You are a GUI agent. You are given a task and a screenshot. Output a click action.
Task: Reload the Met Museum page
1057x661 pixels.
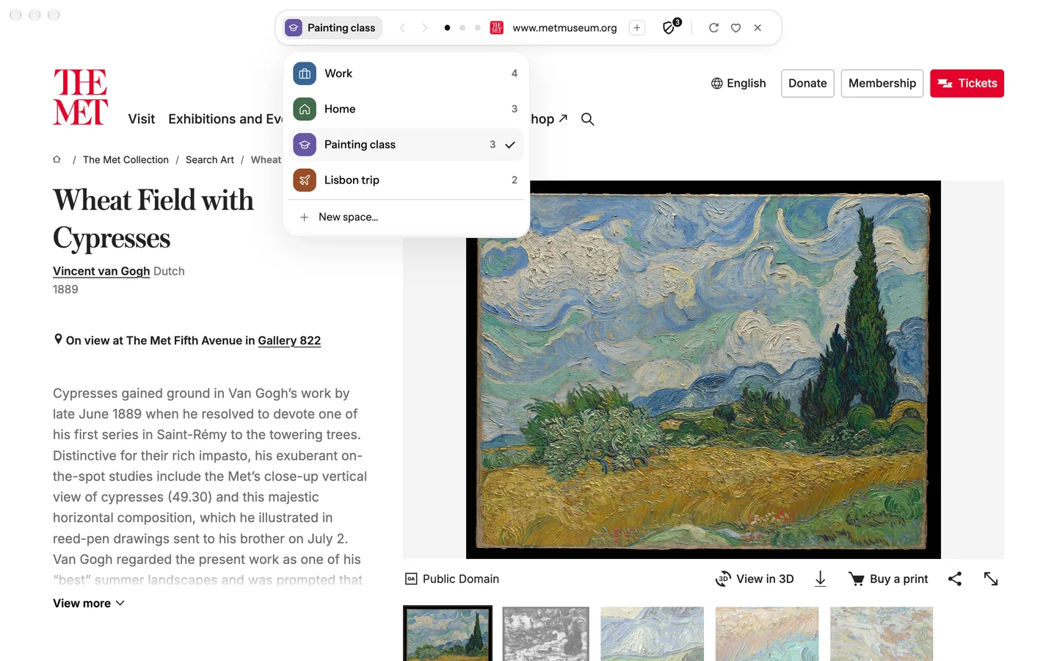[713, 28]
